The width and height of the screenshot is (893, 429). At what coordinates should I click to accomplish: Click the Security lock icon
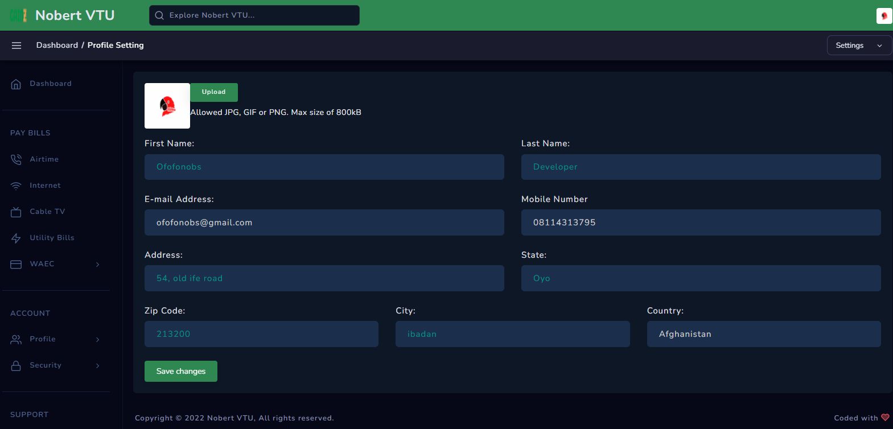click(x=16, y=365)
